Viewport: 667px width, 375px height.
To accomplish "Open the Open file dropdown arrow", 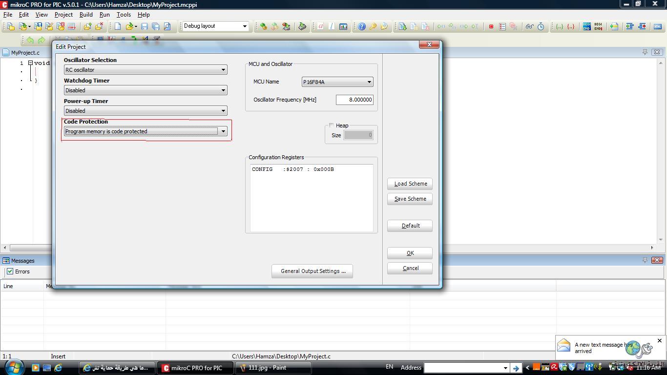I will pyautogui.click(x=136, y=26).
